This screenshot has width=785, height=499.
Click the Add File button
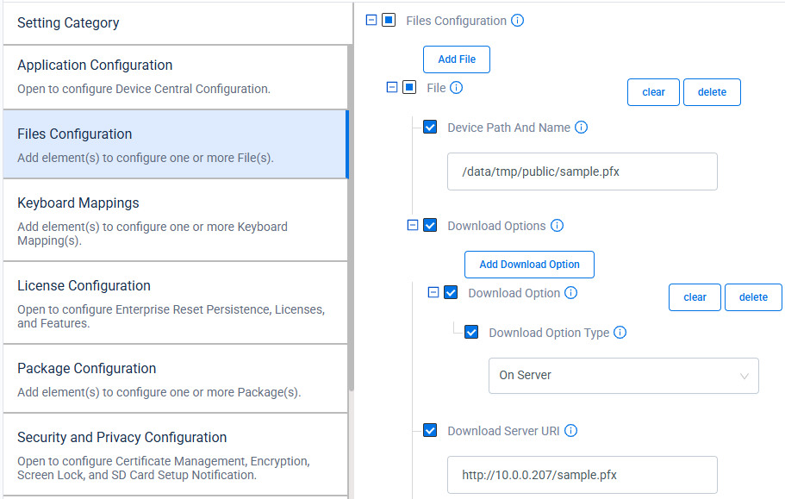click(x=457, y=59)
